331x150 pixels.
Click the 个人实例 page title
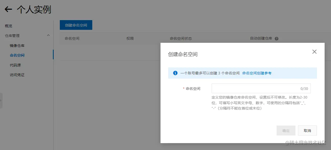(34, 10)
